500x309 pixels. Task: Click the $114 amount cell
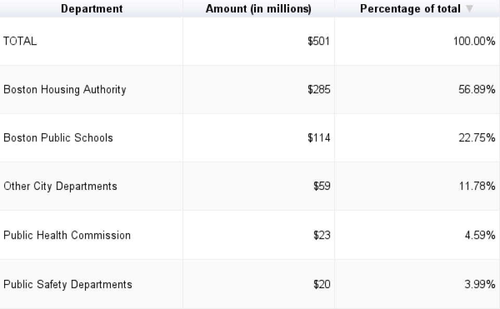pyautogui.click(x=259, y=138)
